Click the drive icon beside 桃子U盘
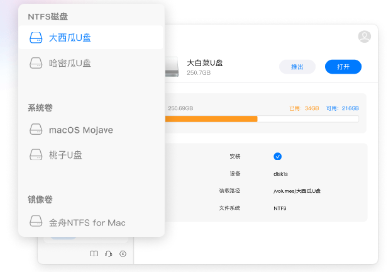Image resolution: width=390 pixels, height=272 pixels. click(36, 155)
